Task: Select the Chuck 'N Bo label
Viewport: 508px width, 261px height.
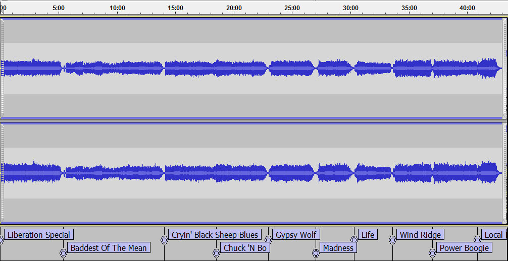Action: (245, 248)
